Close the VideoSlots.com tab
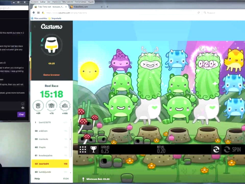 click(102, 7)
